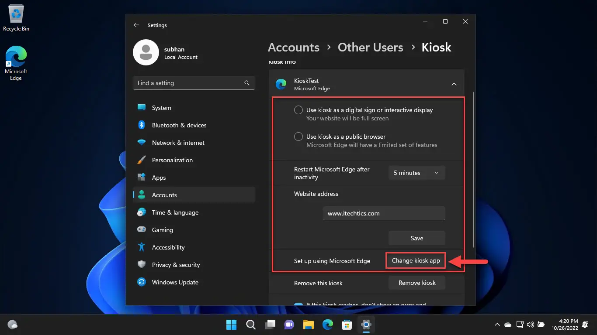Image resolution: width=597 pixels, height=335 pixels.
Task: Click the Website address field
Action: [x=384, y=213]
